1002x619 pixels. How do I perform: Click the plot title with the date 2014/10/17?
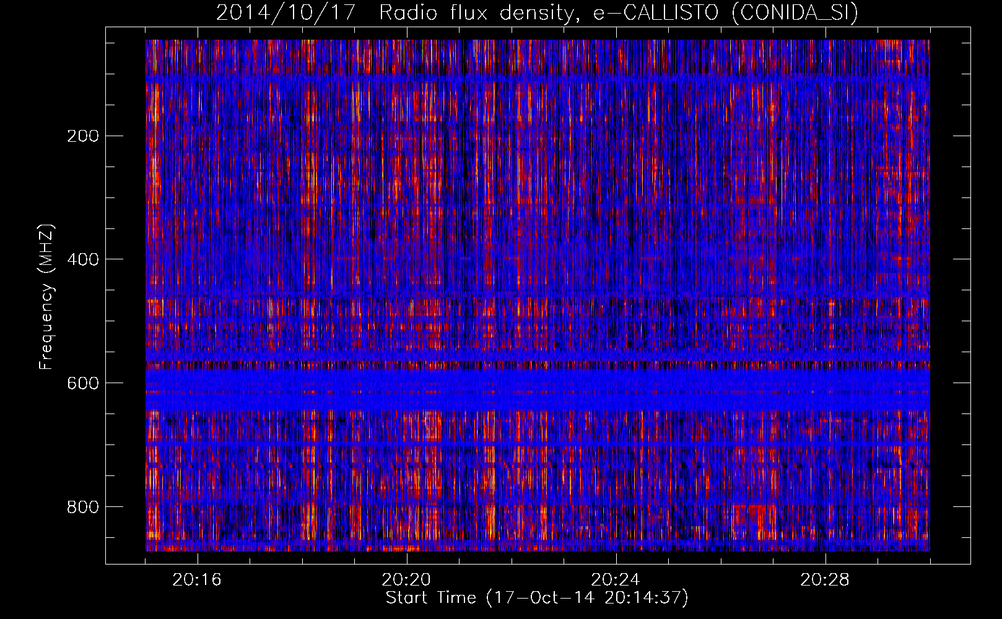[x=537, y=12]
